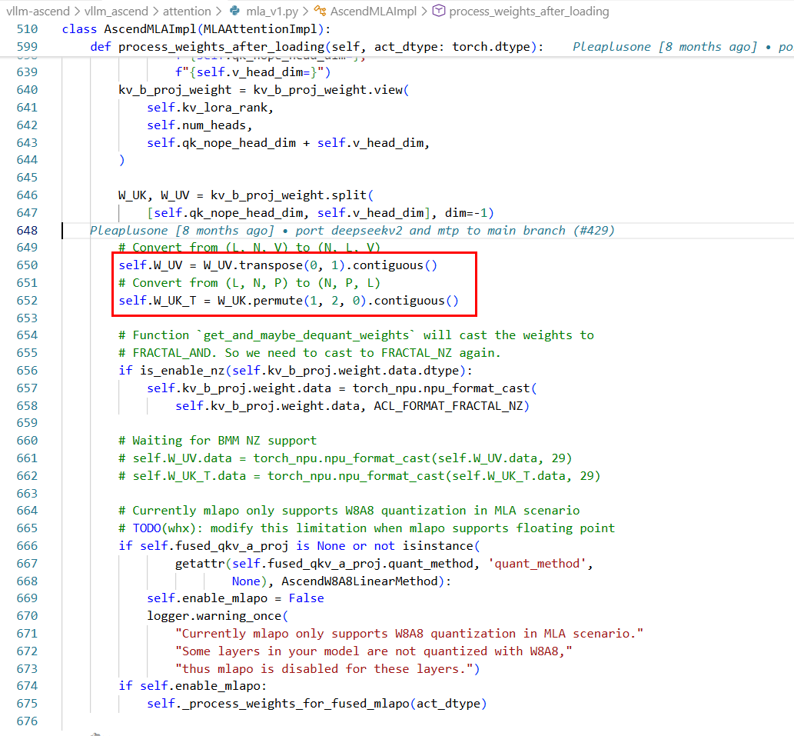This screenshot has height=736, width=794.
Task: Click 'isinstance(' on line 666
Action: click(x=441, y=546)
